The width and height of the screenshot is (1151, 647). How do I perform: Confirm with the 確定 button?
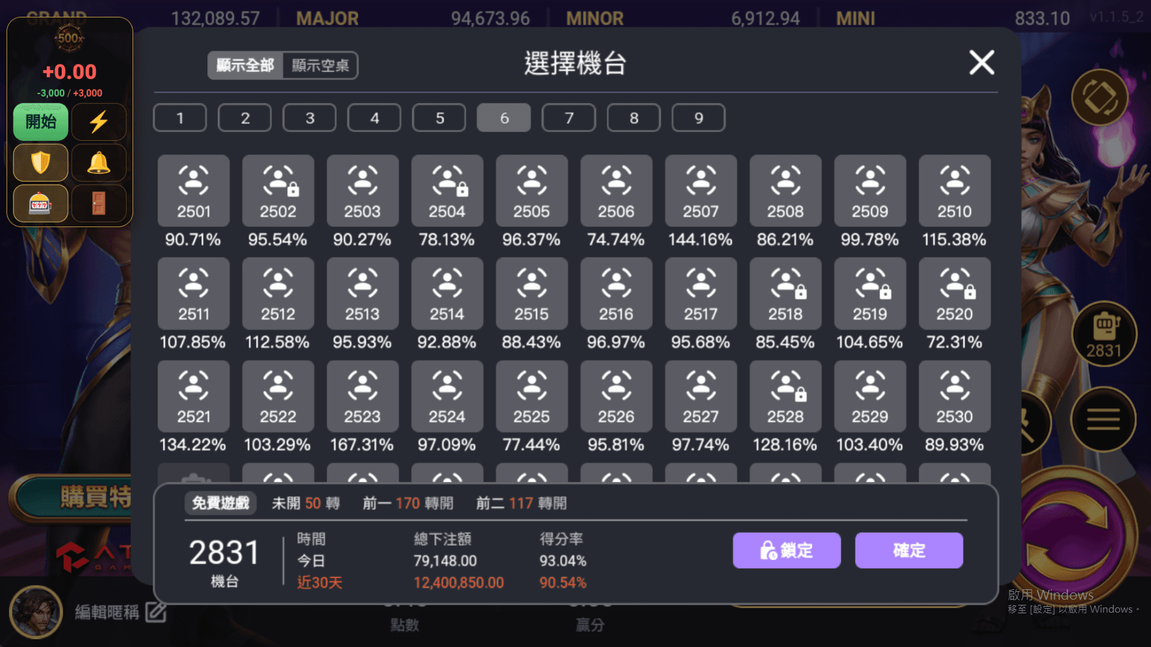pos(909,550)
